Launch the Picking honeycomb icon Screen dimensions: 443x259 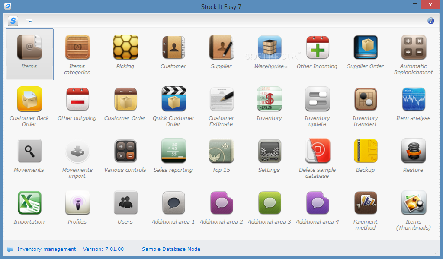[x=125, y=47]
